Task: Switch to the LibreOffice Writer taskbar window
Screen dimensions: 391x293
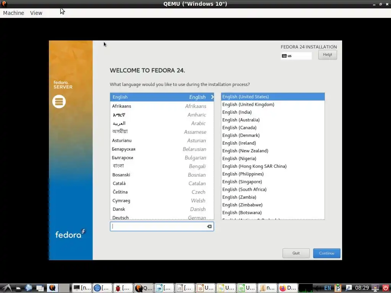Action: [x=164, y=288]
